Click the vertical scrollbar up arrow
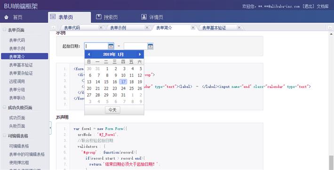Viewport: 334px width, 170px height. pyautogui.click(x=331, y=34)
